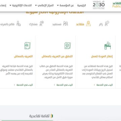The height and width of the screenshot is (121, 121).
Task: Click the التعريف بالمعاش description paragraph
Action: pos(16,70)
